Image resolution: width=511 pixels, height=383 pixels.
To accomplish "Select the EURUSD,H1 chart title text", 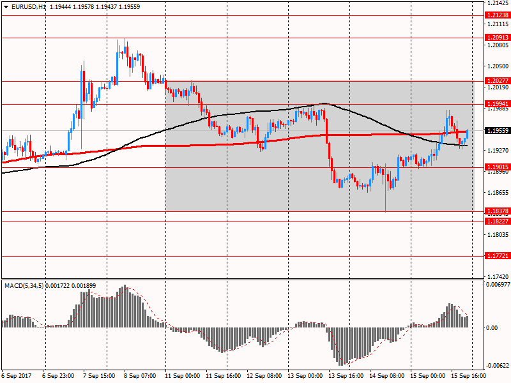I will [x=28, y=7].
